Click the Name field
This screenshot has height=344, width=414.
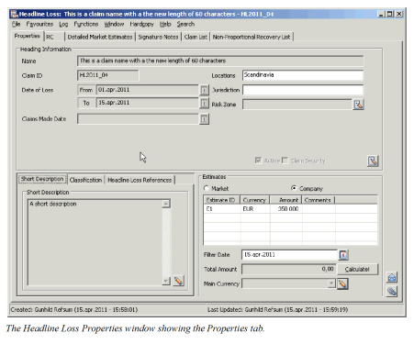220,61
